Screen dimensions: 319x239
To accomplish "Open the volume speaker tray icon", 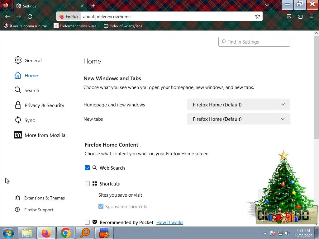I will click(x=287, y=233).
